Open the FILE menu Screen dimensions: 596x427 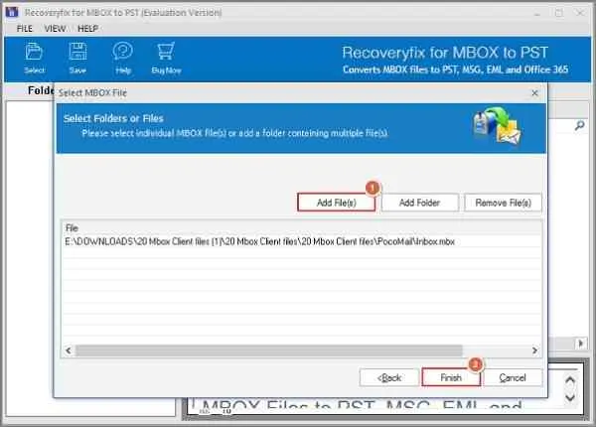[x=25, y=29]
